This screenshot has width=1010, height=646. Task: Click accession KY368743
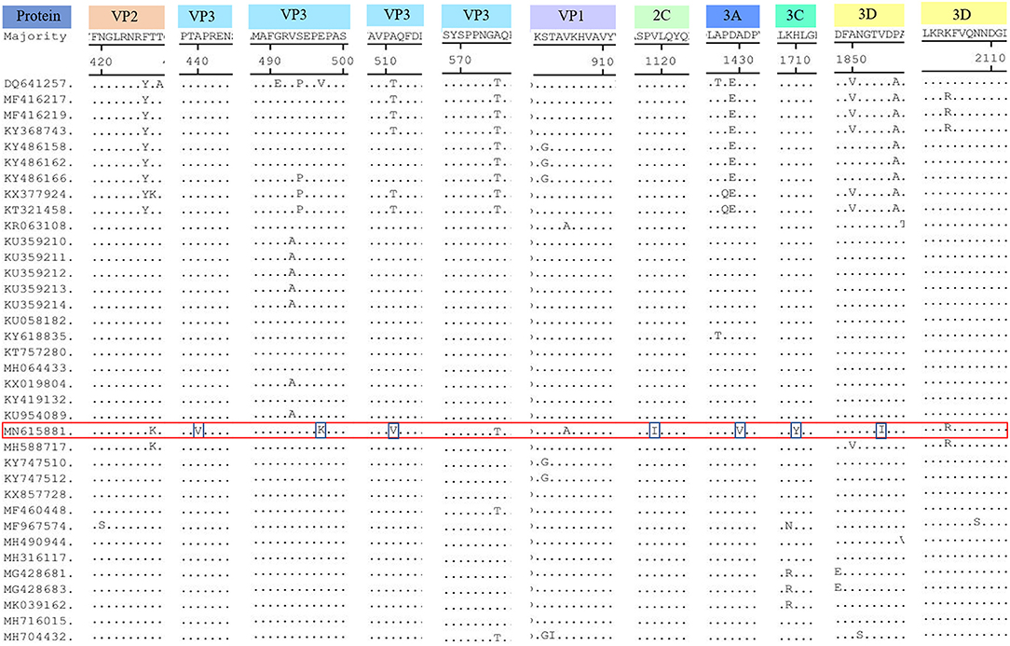[38, 131]
